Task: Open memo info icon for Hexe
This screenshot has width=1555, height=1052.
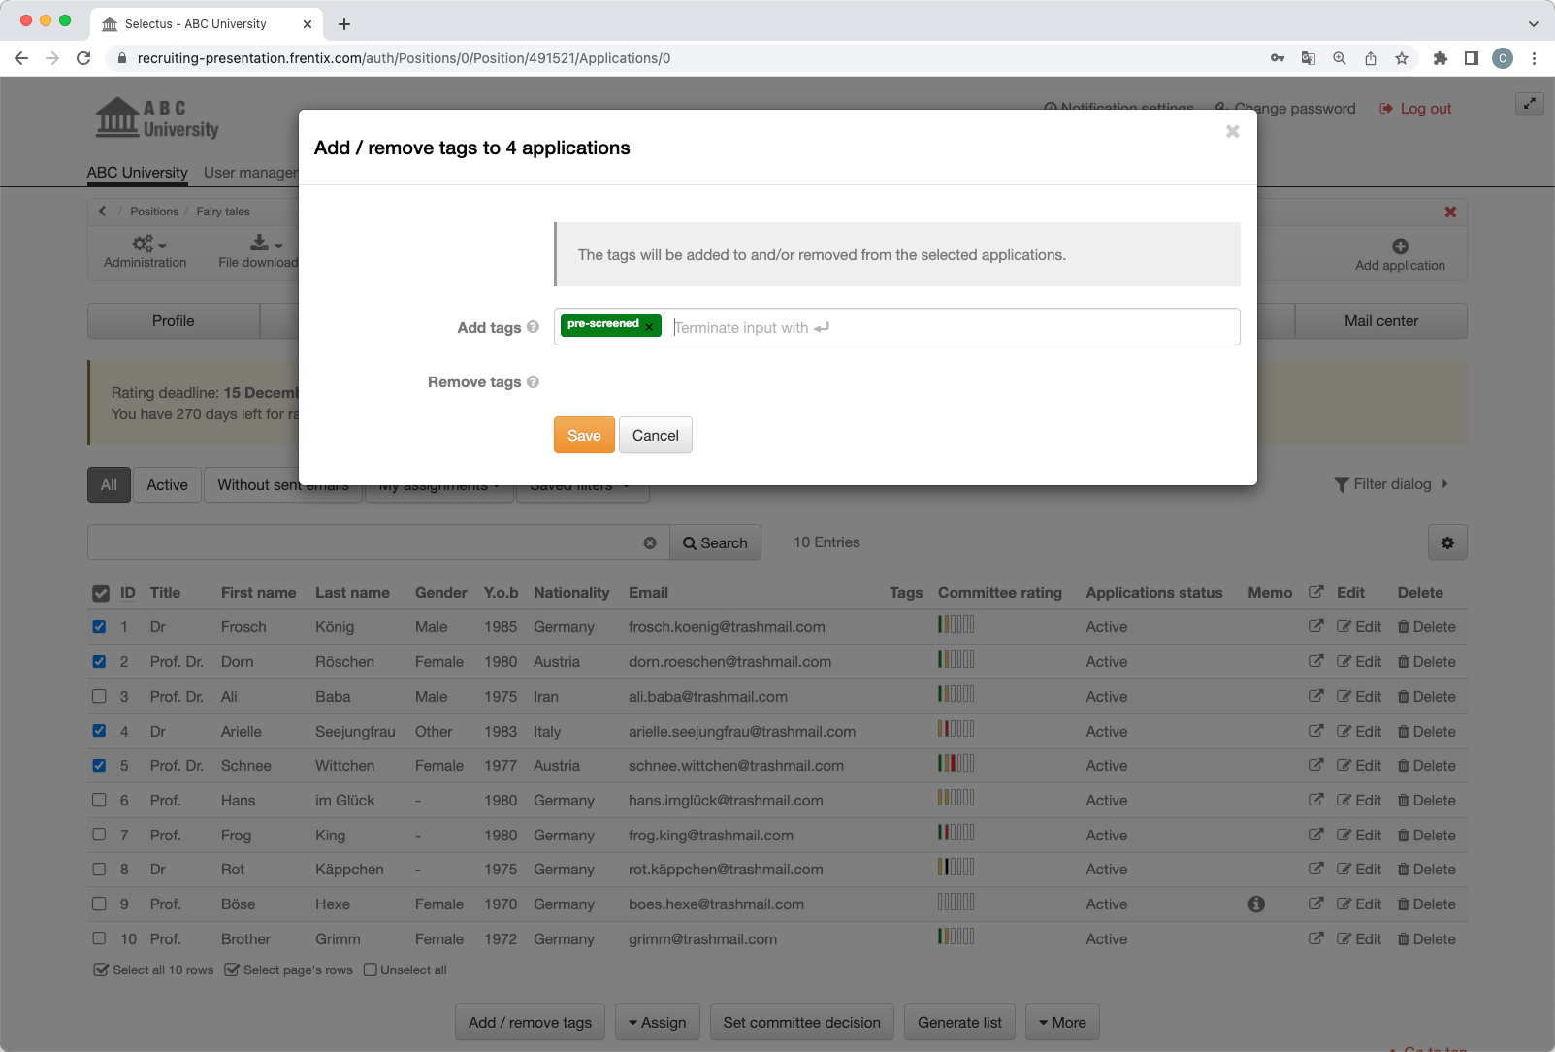Action: (x=1256, y=904)
